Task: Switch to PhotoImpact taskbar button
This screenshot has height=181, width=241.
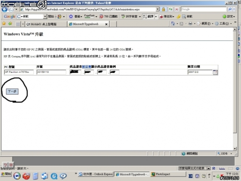Action: [x=168, y=174]
